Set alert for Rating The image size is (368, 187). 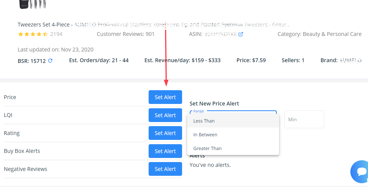165,133
